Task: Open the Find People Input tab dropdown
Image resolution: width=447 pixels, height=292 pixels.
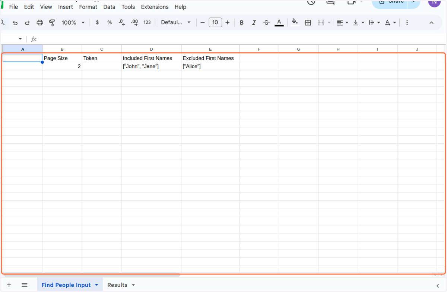Action: [96, 285]
